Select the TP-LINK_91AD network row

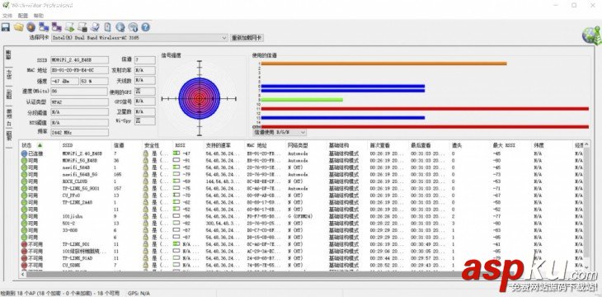pos(302,258)
